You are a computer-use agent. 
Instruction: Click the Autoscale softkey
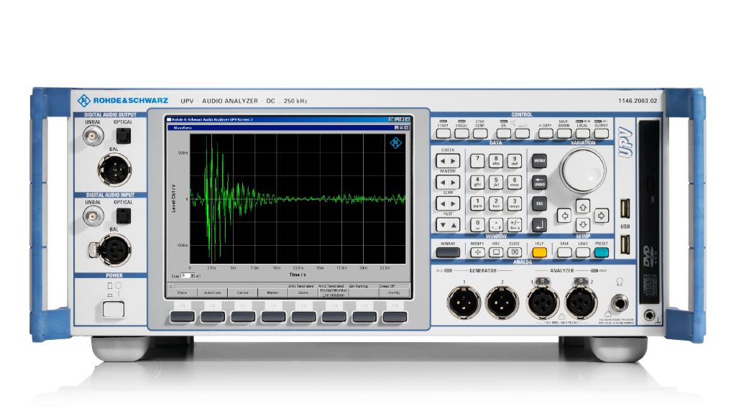coord(212,293)
